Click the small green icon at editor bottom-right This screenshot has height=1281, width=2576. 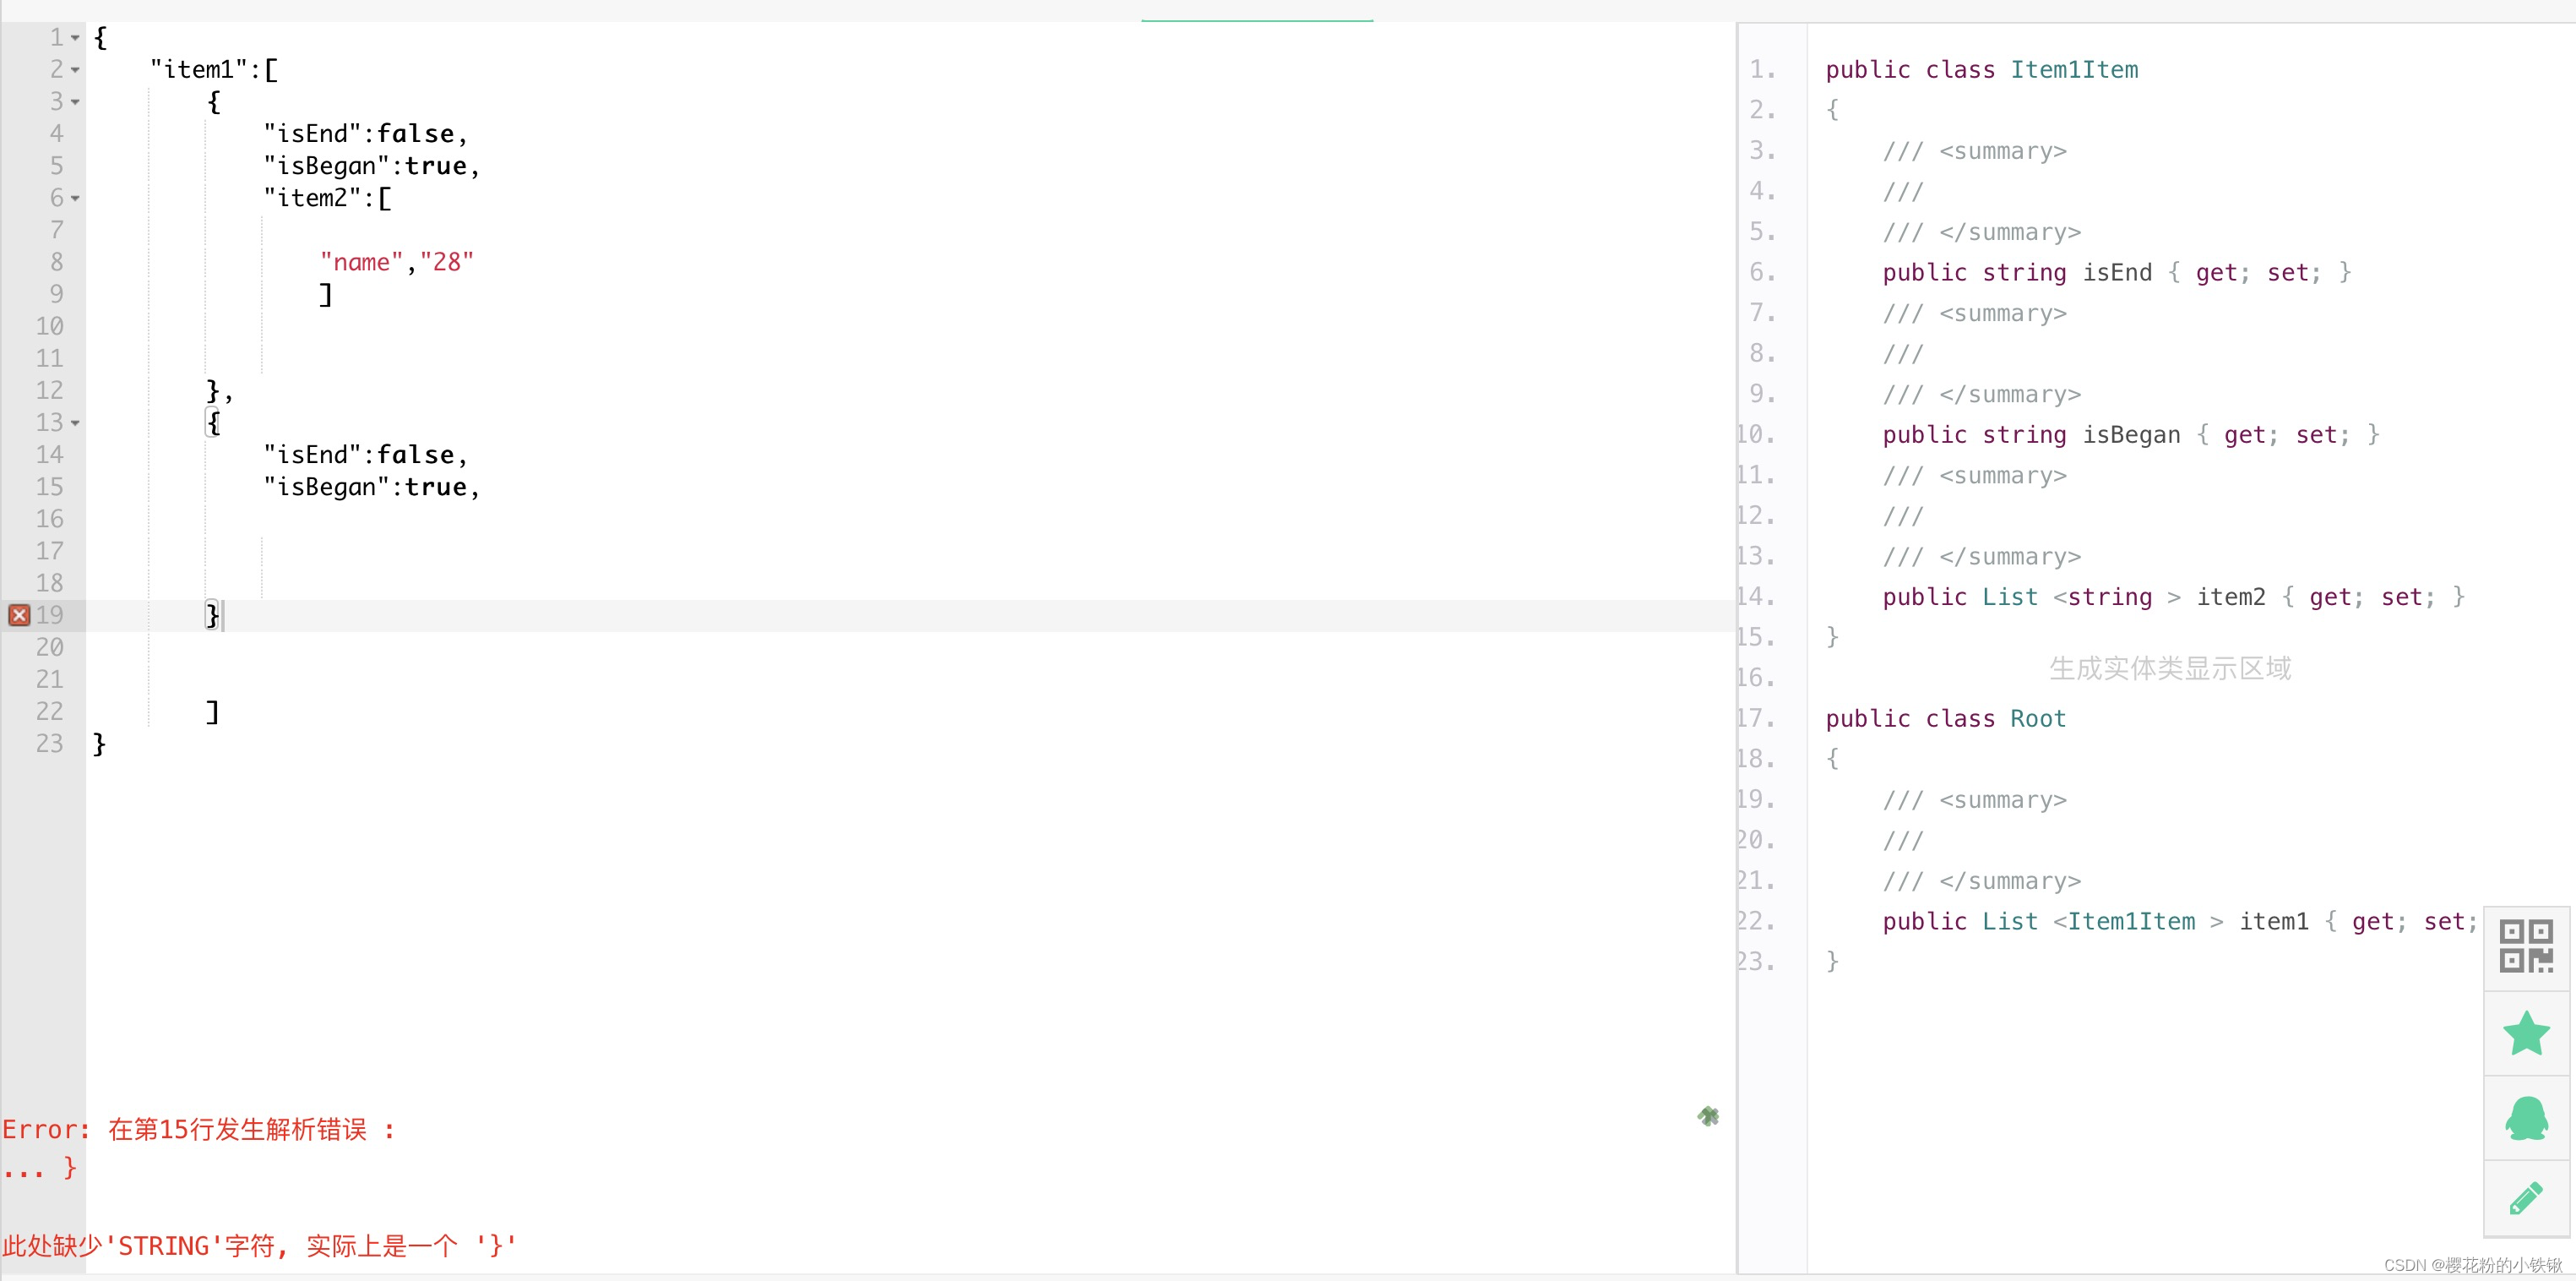(x=1708, y=1115)
